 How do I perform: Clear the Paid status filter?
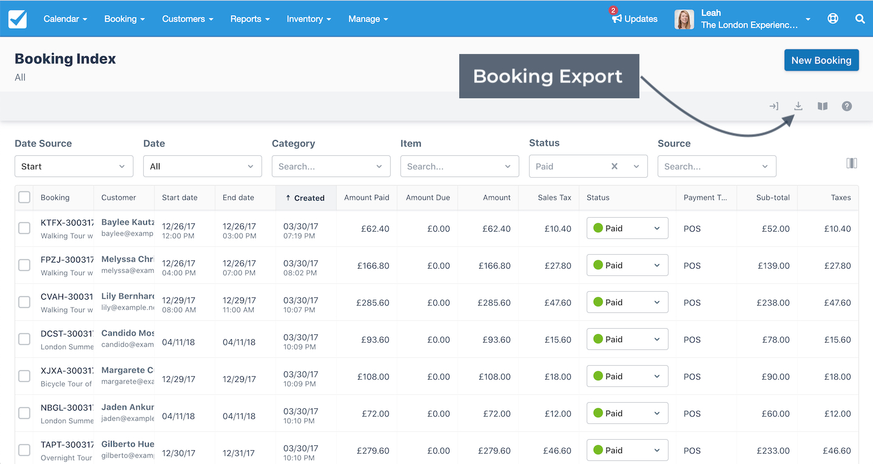tap(615, 166)
